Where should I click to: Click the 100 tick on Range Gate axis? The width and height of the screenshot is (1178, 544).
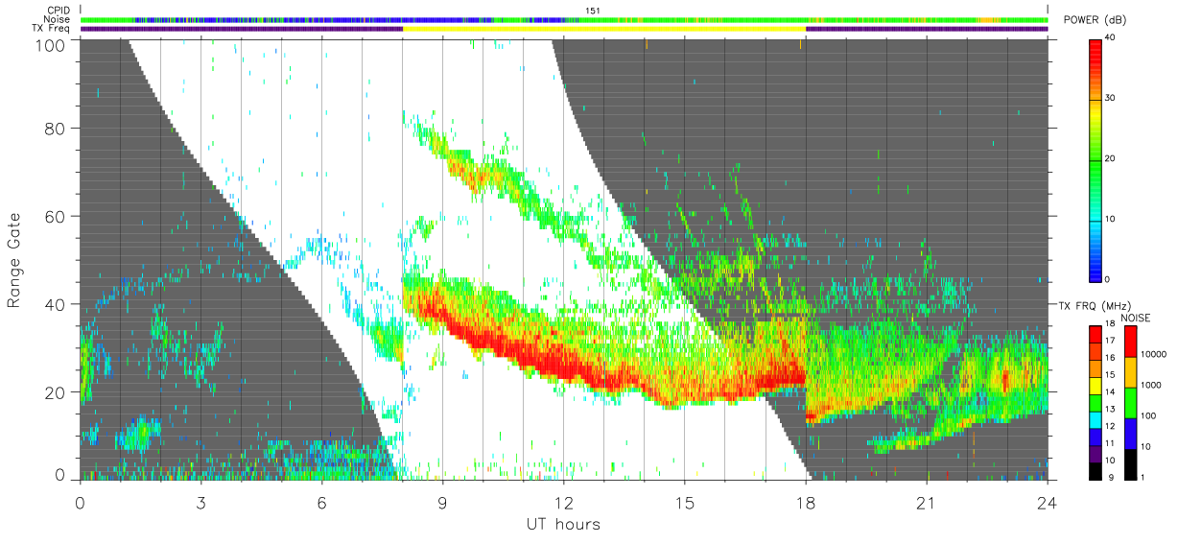51,44
